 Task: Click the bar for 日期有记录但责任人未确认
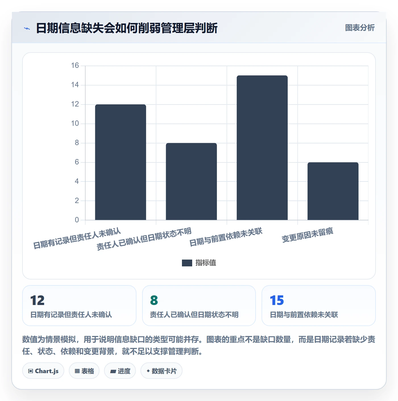[121, 162]
